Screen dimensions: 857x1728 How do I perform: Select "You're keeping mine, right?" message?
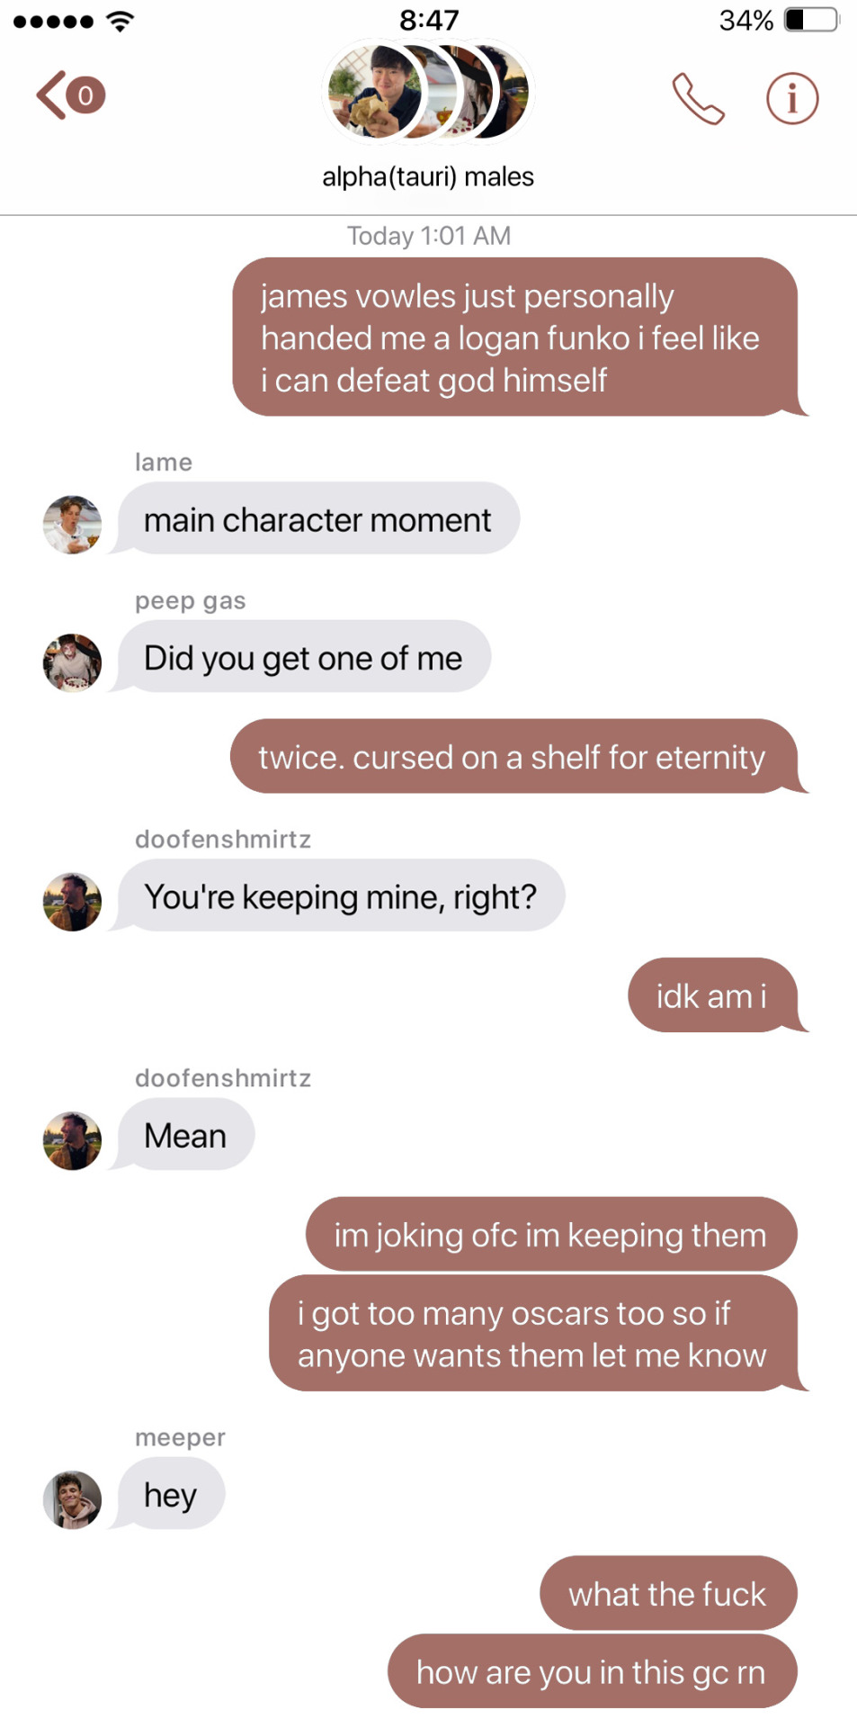[341, 895]
